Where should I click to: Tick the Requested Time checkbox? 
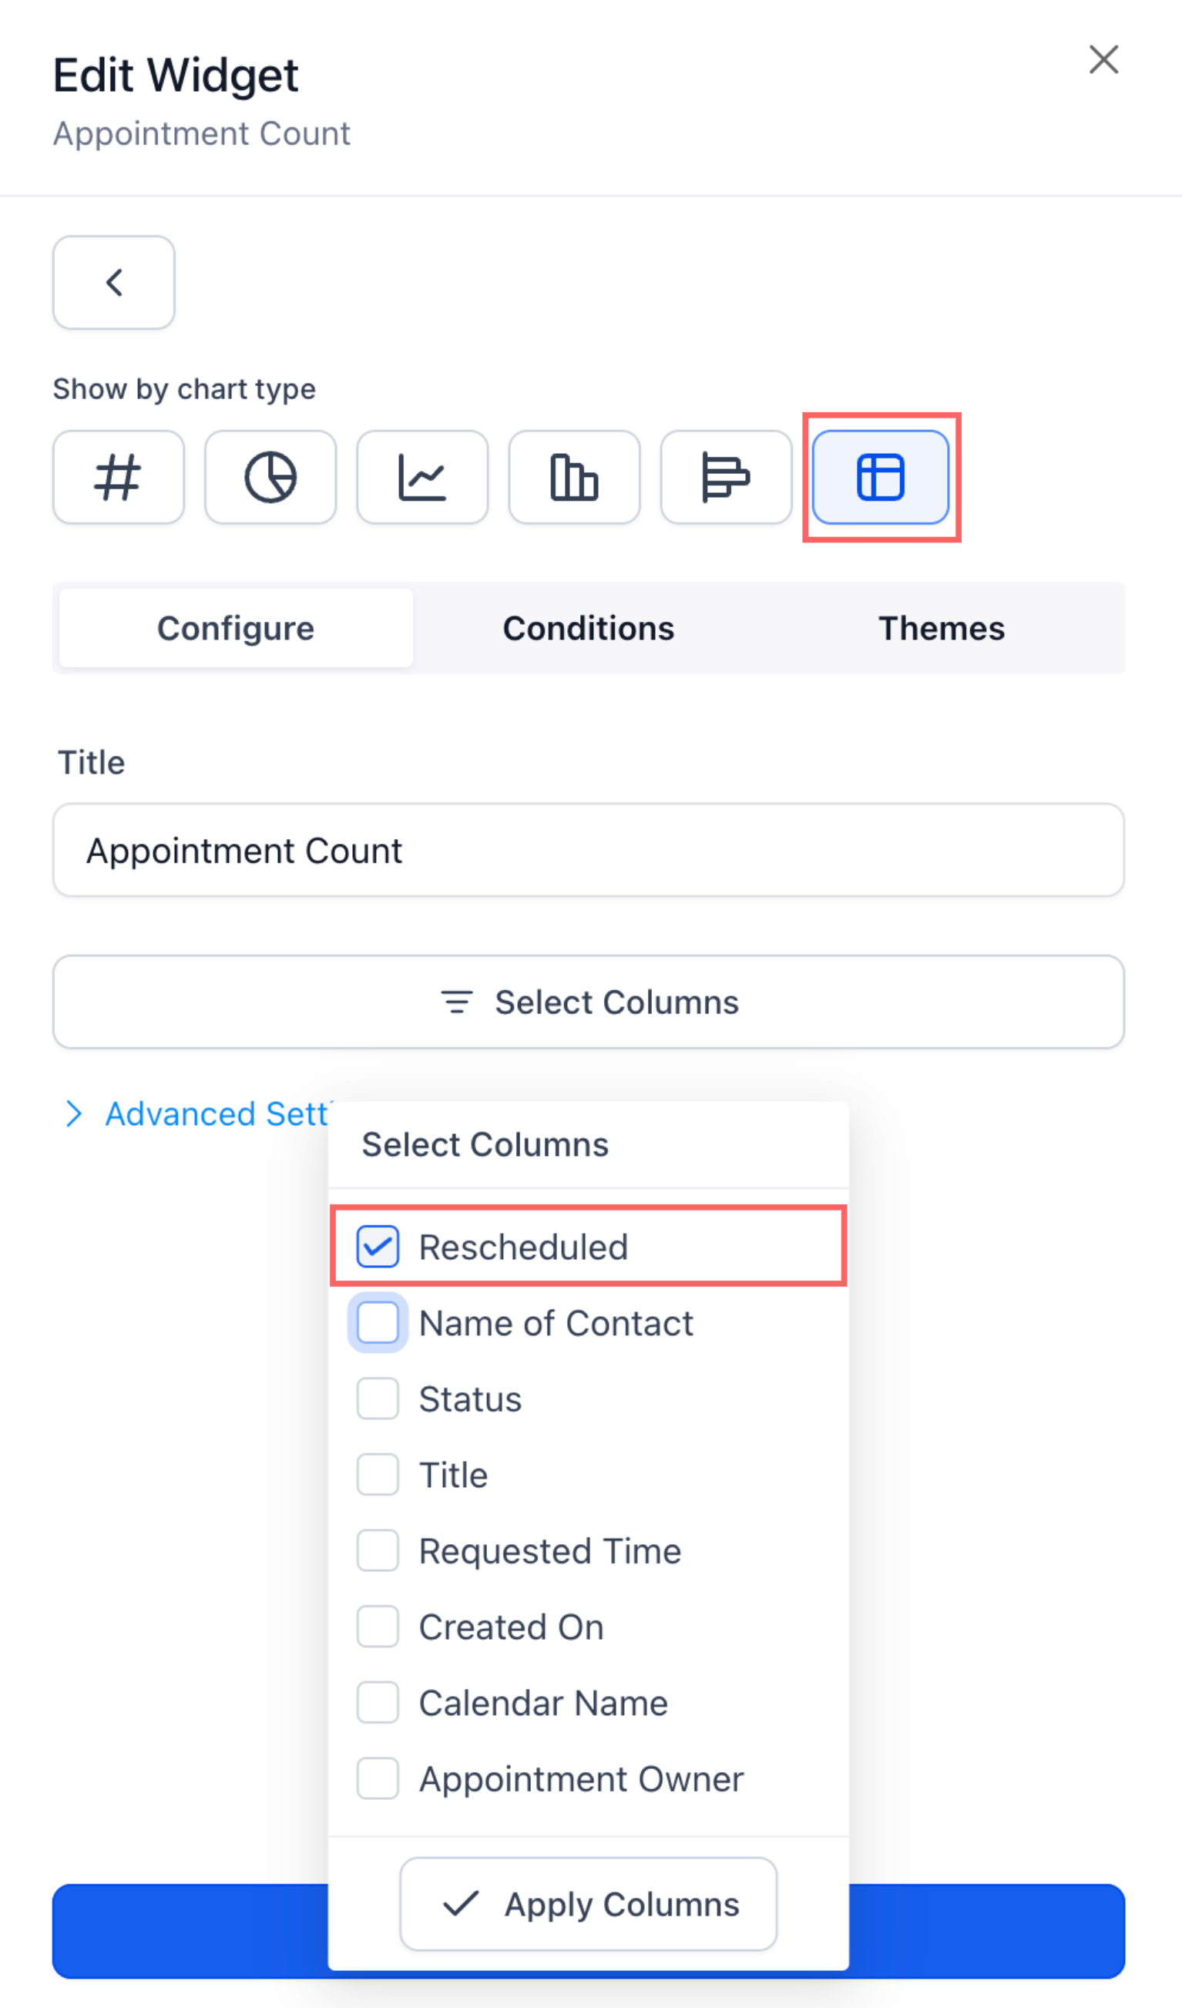[x=378, y=1550]
